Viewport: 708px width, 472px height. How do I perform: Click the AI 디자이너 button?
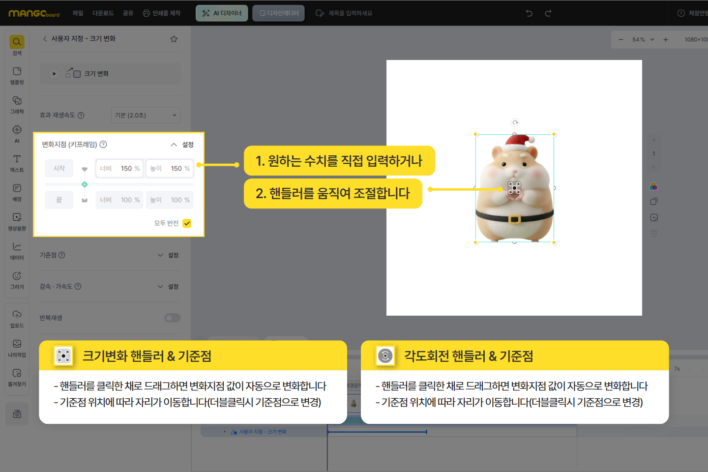[x=222, y=13]
